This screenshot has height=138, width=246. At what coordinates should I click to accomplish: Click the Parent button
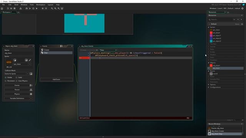pyautogui.click(x=17, y=90)
